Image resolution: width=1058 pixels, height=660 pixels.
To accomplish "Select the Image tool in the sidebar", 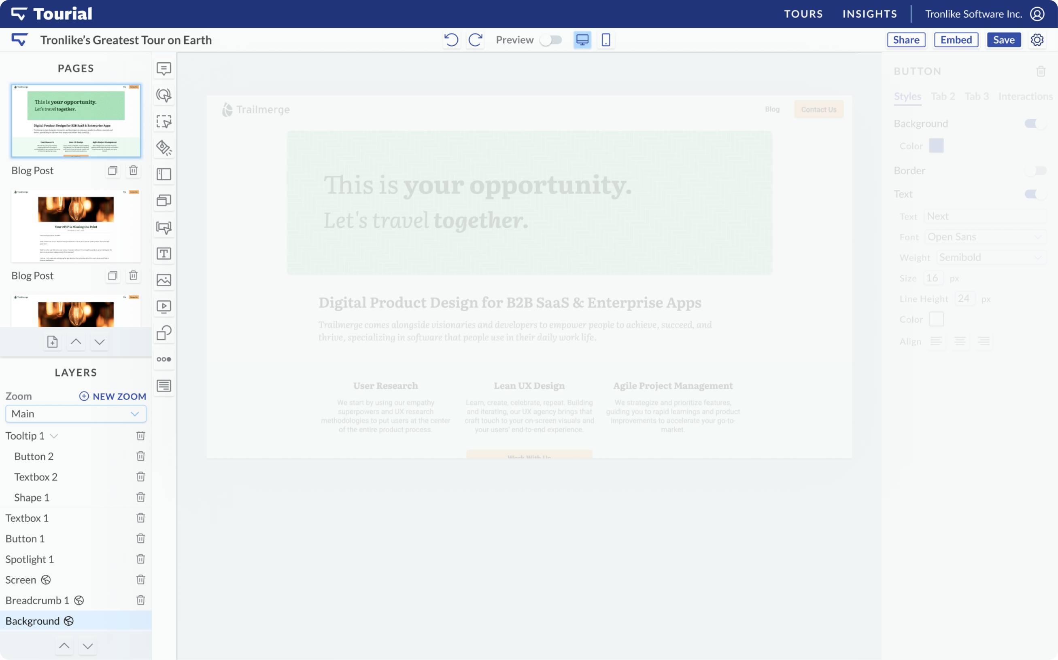I will 164,280.
